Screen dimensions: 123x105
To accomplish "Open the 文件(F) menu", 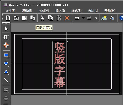I will pyautogui.click(x=10, y=11).
